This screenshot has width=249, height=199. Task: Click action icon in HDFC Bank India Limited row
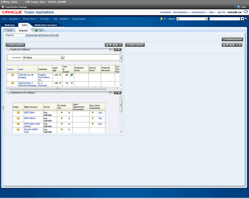[18, 124]
